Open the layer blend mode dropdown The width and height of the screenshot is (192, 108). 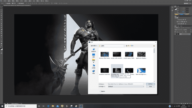[179, 30]
